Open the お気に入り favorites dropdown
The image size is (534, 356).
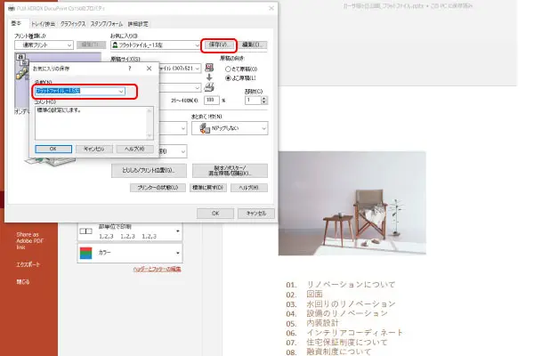point(156,45)
